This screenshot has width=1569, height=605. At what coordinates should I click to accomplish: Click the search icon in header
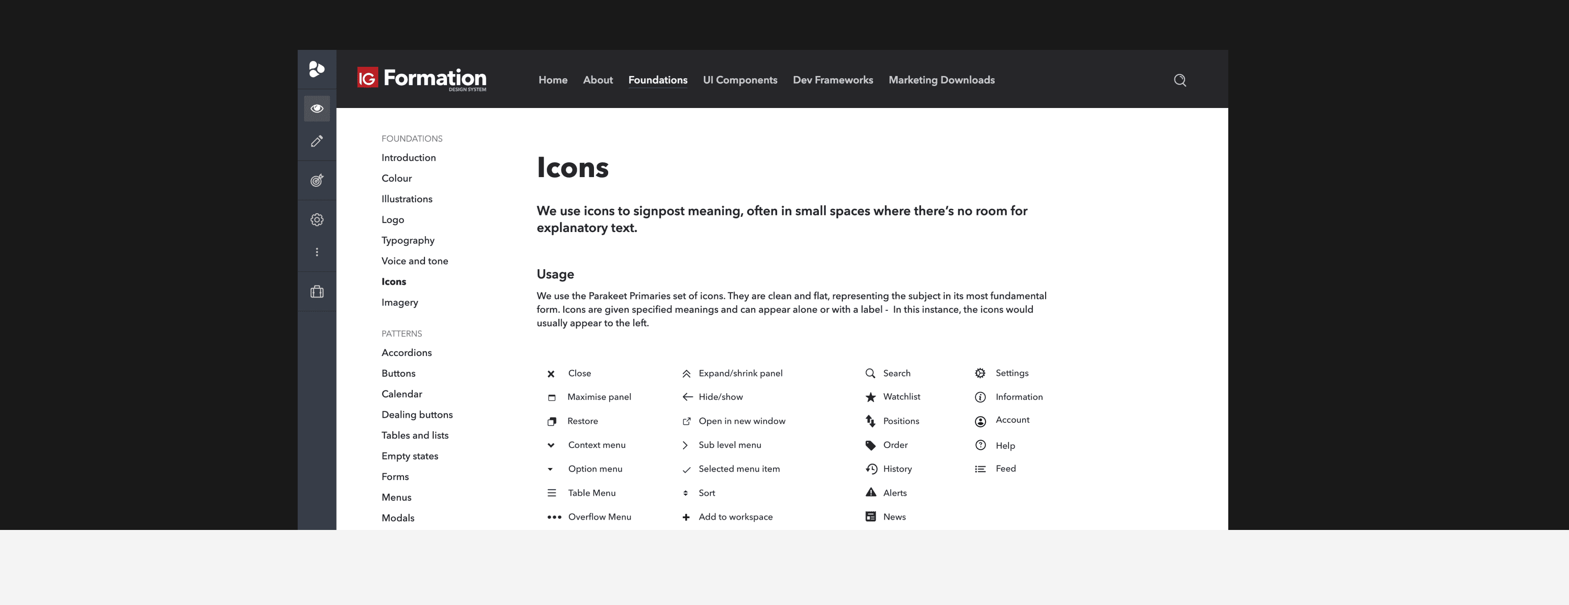1179,81
